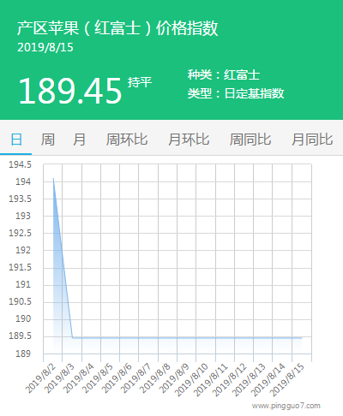Viewport: 343px width, 416px height.
Task: Click the x-axis label 2019/8/8
Action: pos(155,378)
